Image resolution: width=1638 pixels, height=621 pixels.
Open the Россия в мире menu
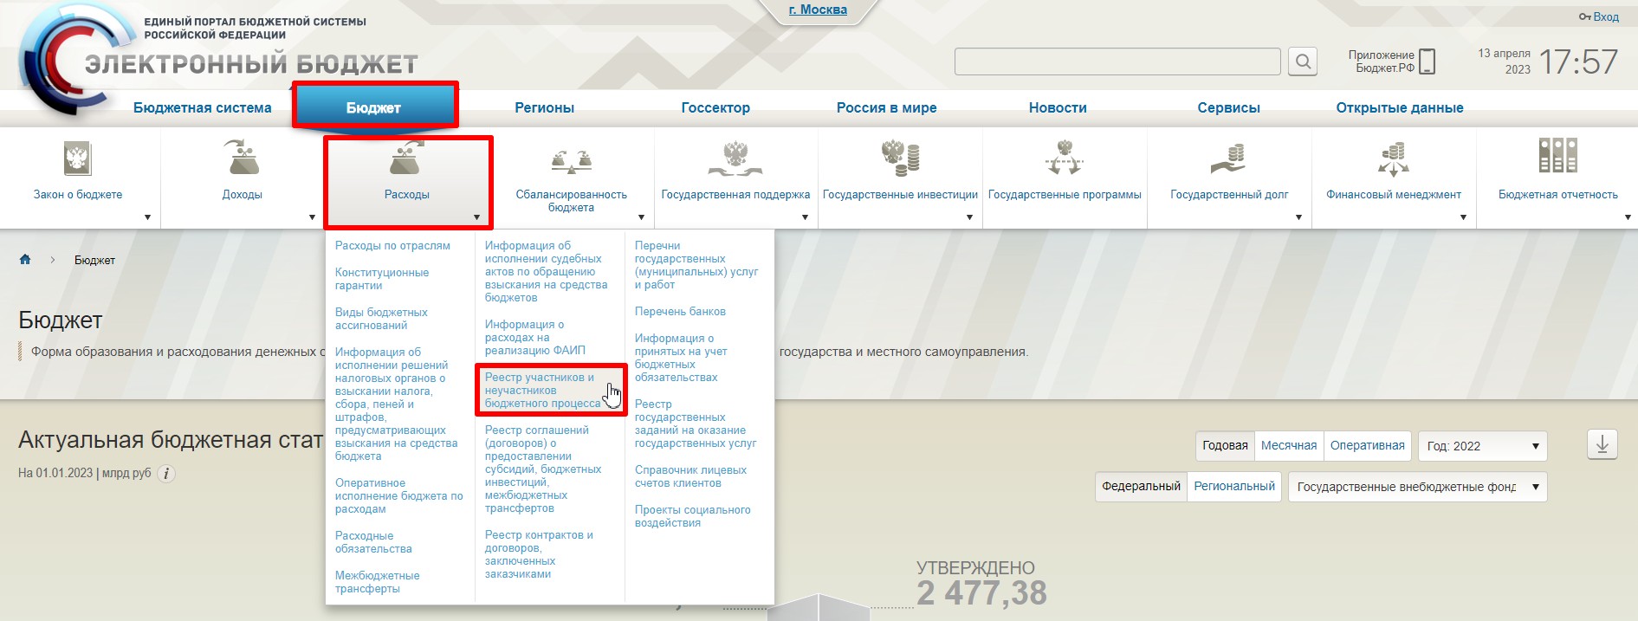[886, 107]
